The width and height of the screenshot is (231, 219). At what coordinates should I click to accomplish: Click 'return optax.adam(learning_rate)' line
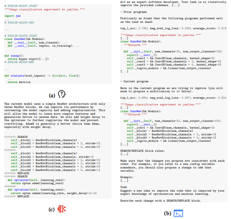[x=37, y=183]
